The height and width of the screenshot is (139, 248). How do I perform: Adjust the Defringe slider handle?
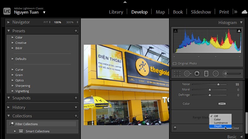pyautogui.click(x=210, y=95)
